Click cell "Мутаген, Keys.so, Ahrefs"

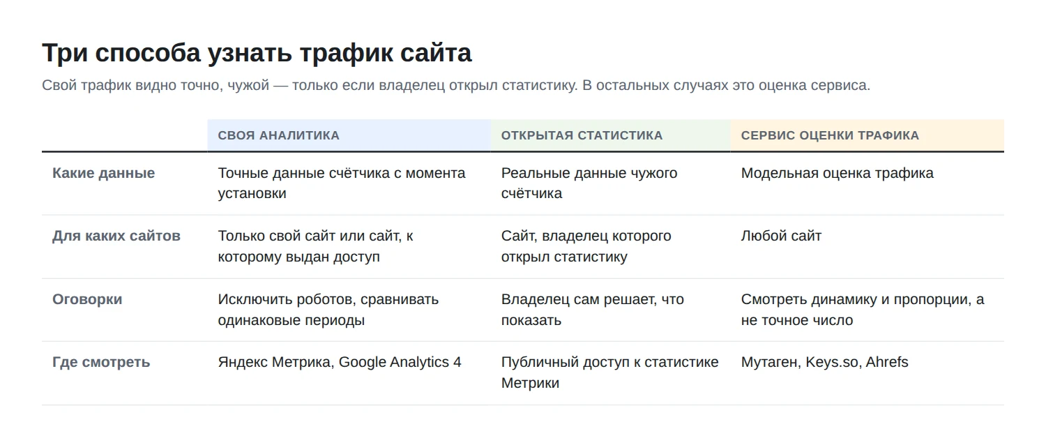click(867, 373)
